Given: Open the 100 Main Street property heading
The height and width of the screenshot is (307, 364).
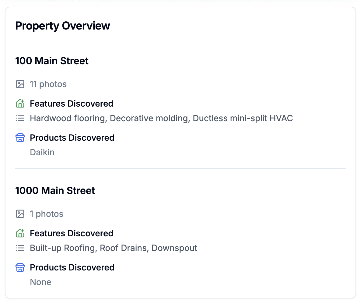Looking at the screenshot, I should 52,61.
